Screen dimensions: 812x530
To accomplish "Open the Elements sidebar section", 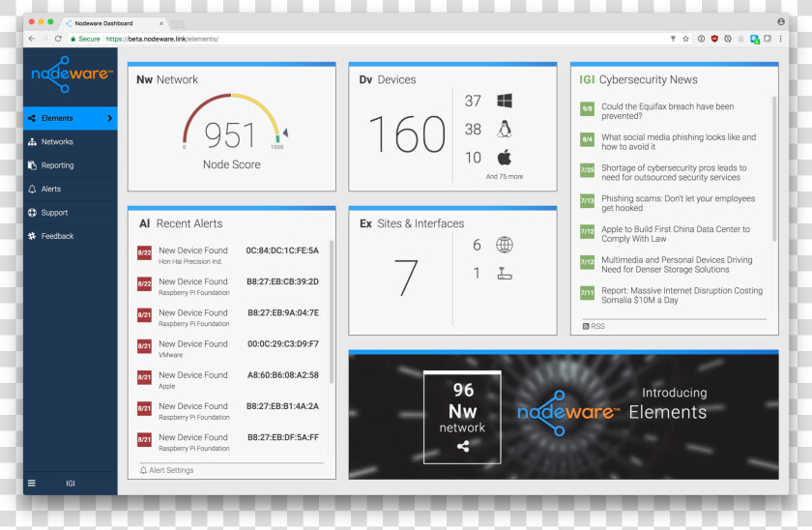I will pos(70,118).
